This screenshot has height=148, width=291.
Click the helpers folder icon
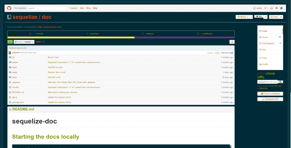click(10, 62)
